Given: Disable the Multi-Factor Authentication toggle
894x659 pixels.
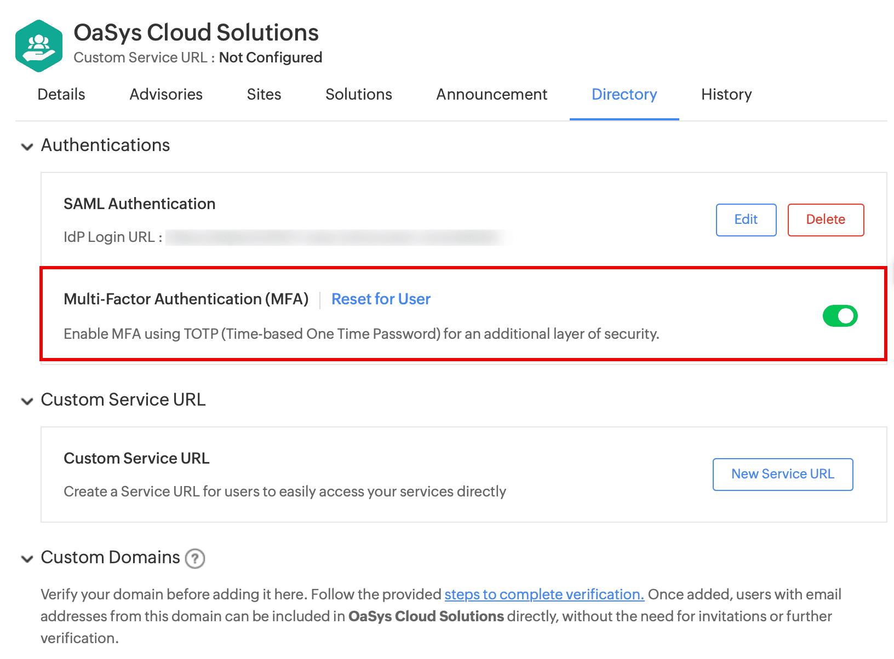Looking at the screenshot, I should [840, 316].
